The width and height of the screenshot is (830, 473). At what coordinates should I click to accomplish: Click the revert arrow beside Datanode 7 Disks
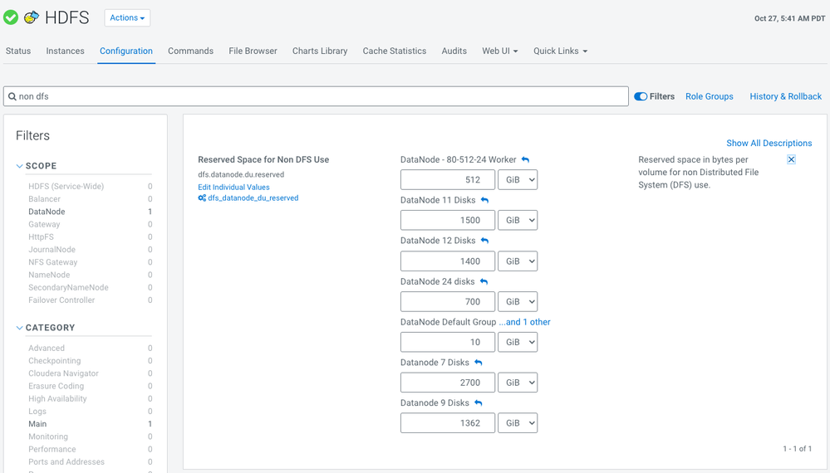click(478, 363)
